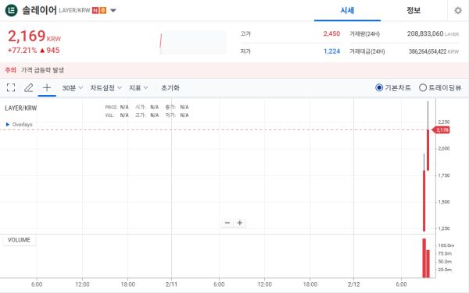Open settings with the gear icon

coord(458,10)
